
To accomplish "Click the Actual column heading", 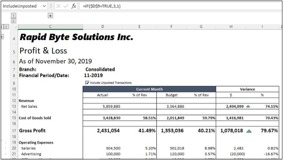I will coord(103,95).
